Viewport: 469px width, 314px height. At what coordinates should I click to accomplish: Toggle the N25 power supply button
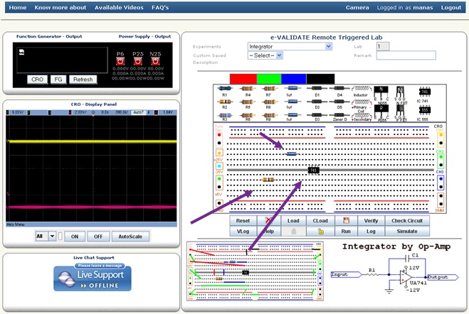click(155, 61)
